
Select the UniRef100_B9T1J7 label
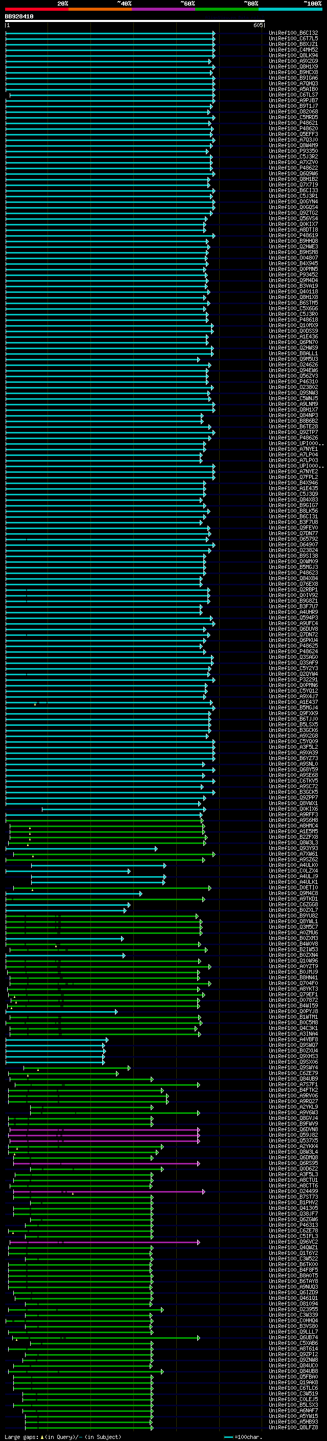click(293, 106)
